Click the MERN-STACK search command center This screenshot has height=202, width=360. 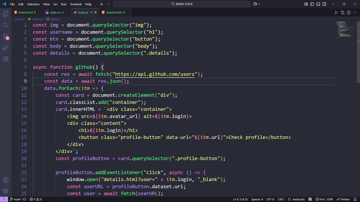[x=181, y=4]
